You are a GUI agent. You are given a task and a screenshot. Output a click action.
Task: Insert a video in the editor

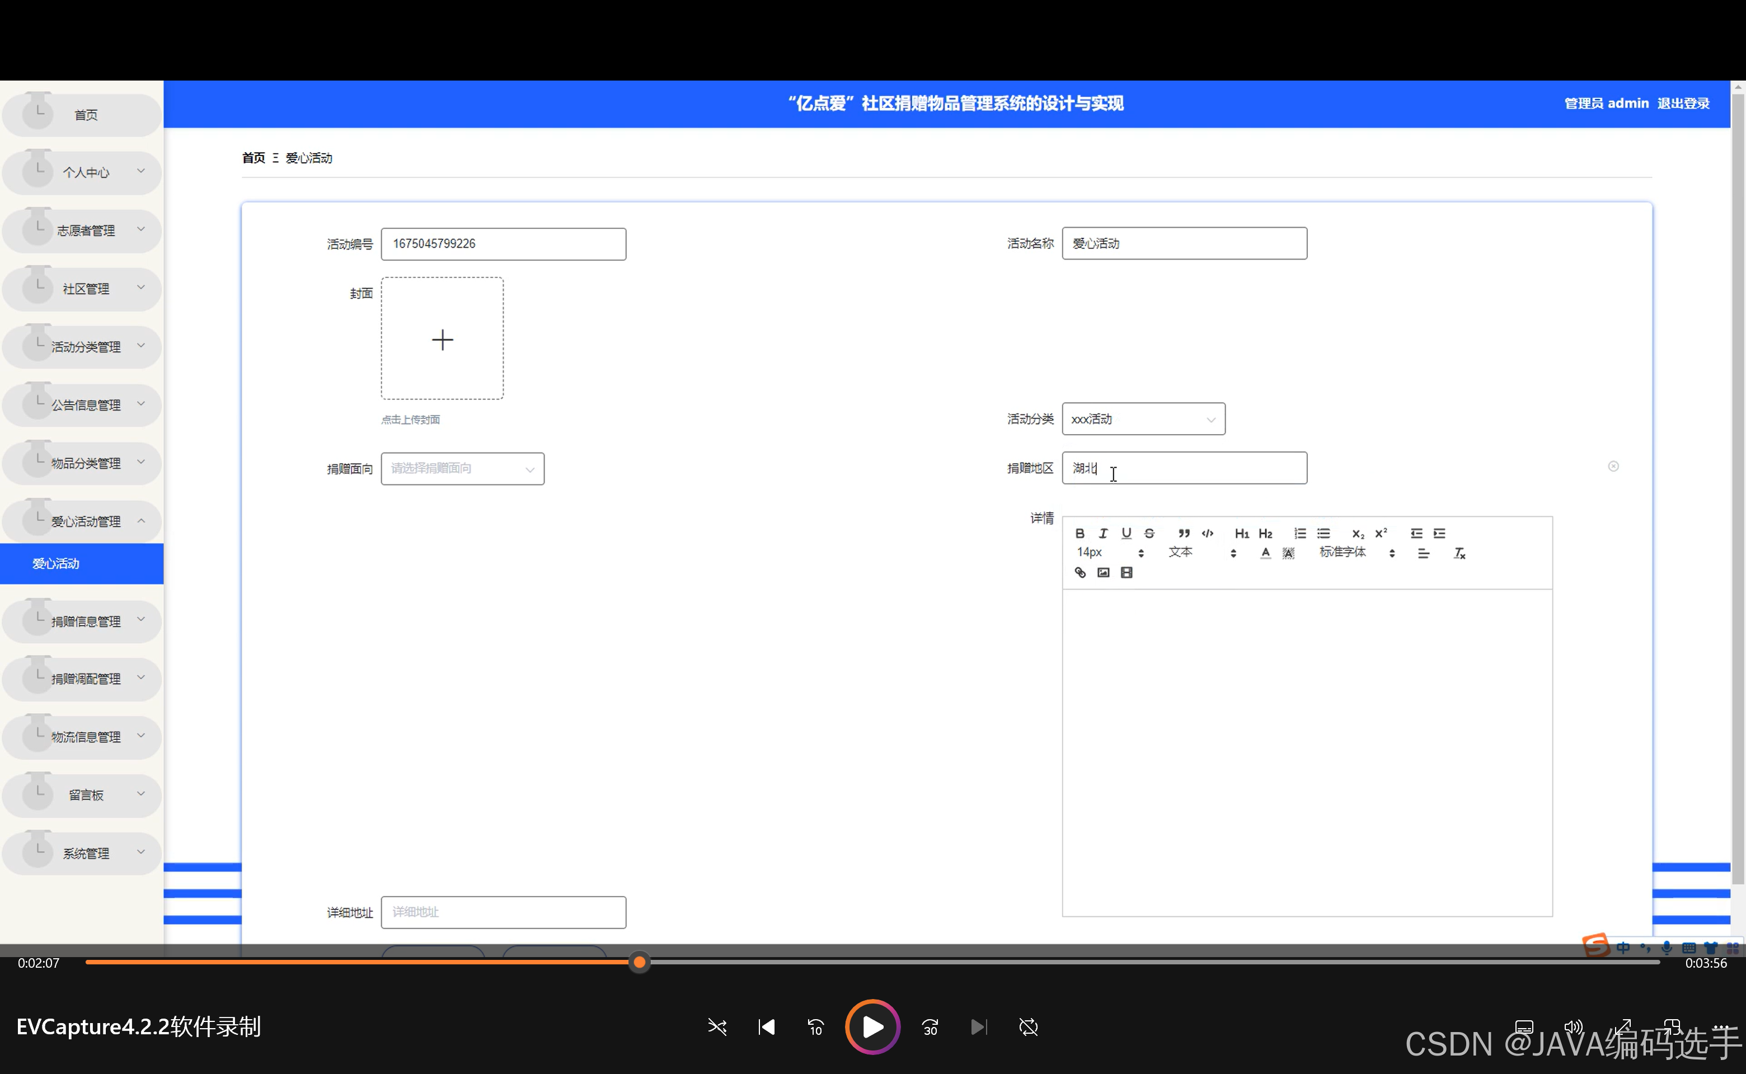point(1127,572)
